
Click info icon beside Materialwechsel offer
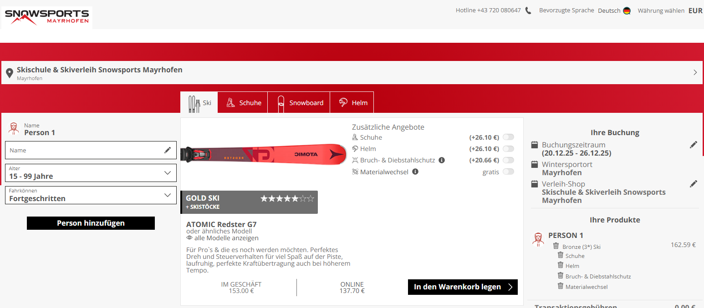(415, 172)
